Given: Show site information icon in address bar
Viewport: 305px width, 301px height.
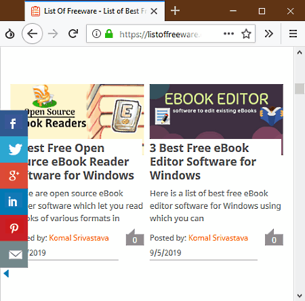Looking at the screenshot, I should (x=96, y=34).
